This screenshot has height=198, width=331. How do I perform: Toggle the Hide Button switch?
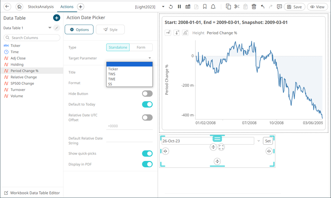[147, 94]
